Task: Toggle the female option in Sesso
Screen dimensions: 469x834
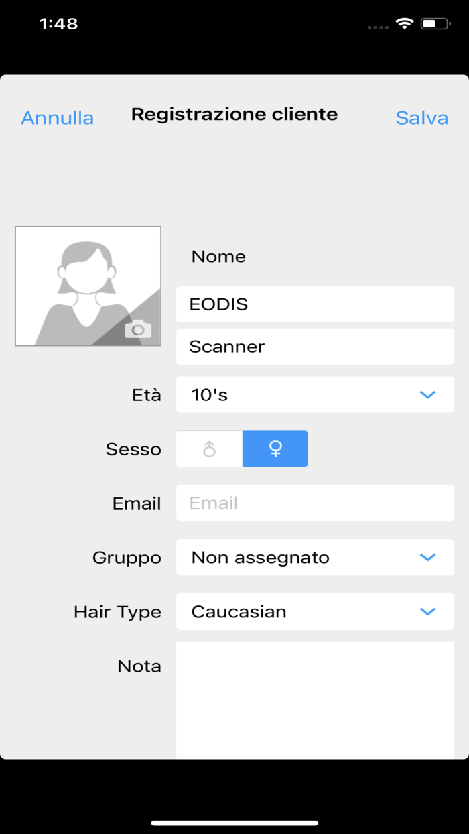Action: point(275,449)
